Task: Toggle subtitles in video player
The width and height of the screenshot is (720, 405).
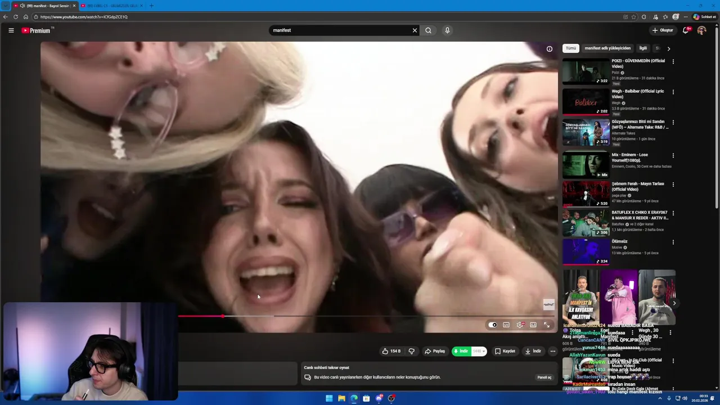Action: [x=506, y=325]
